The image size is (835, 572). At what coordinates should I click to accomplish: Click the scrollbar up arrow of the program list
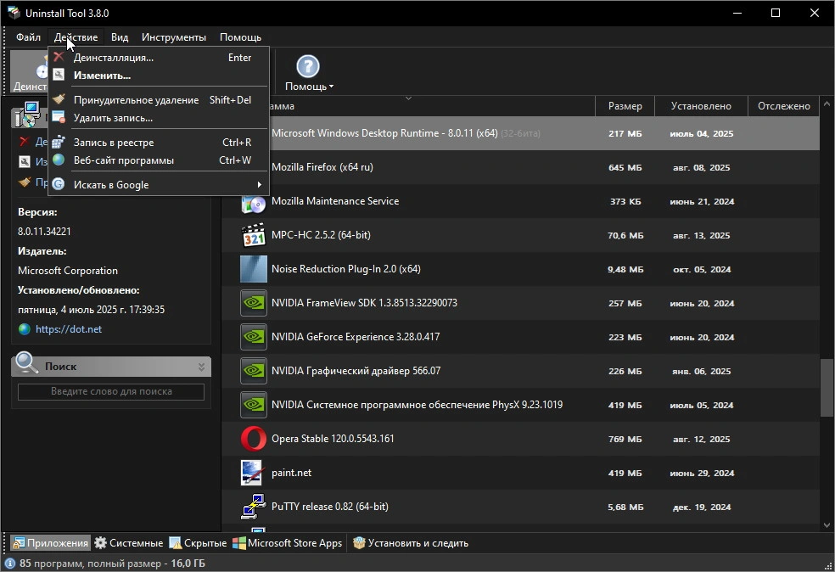[827, 104]
